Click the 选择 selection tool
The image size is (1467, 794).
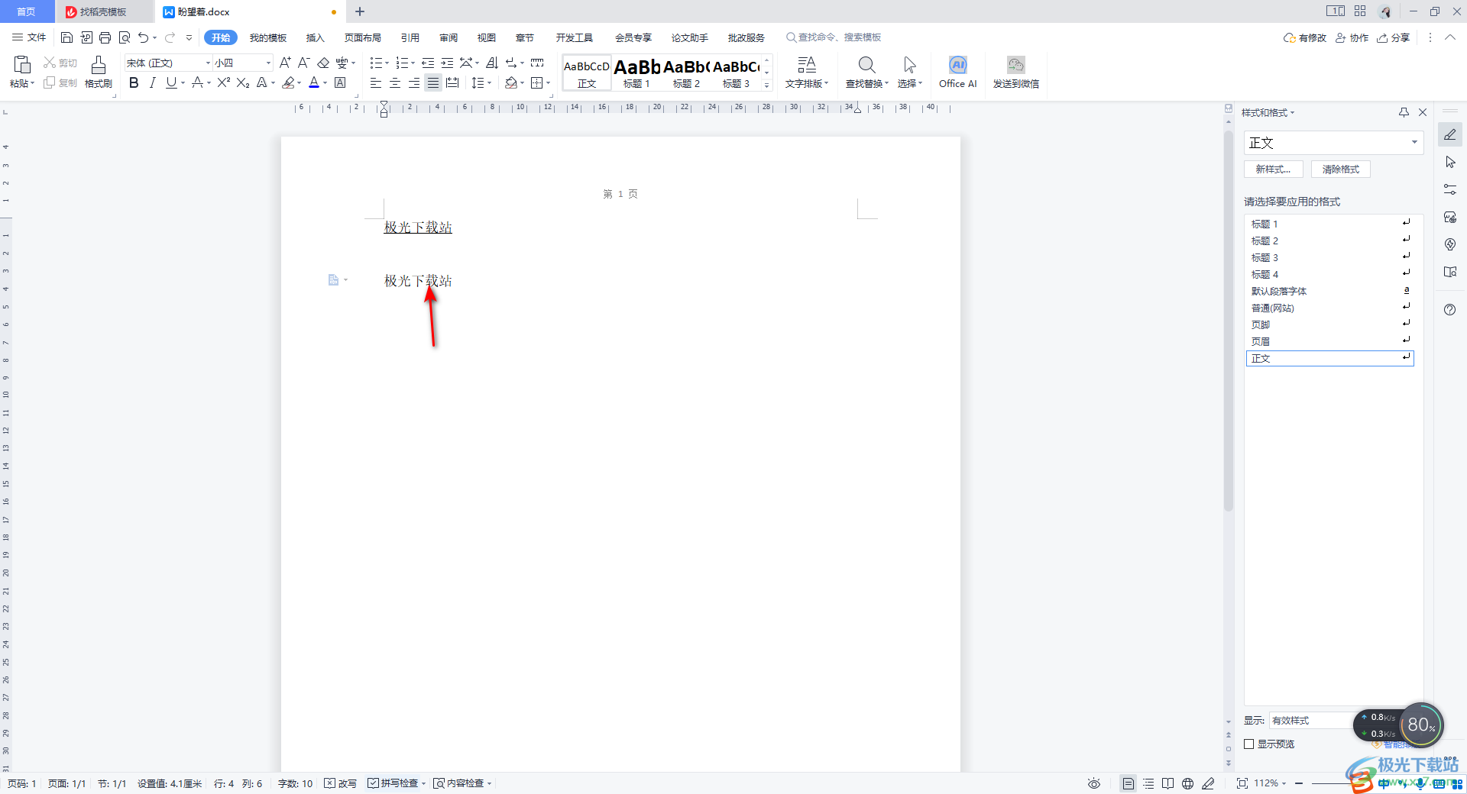click(x=909, y=72)
